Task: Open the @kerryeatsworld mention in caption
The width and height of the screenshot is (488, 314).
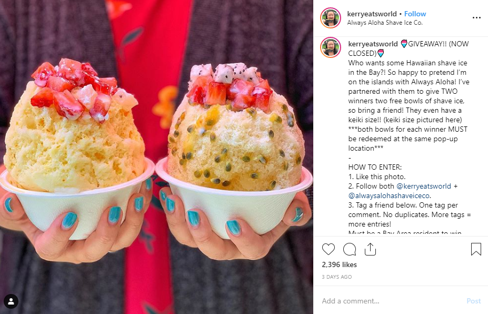Action: (x=424, y=187)
